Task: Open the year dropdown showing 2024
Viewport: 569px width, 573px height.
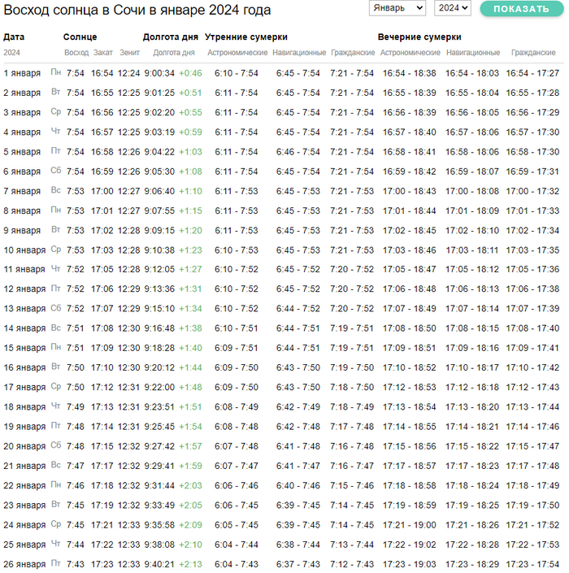Action: point(453,8)
